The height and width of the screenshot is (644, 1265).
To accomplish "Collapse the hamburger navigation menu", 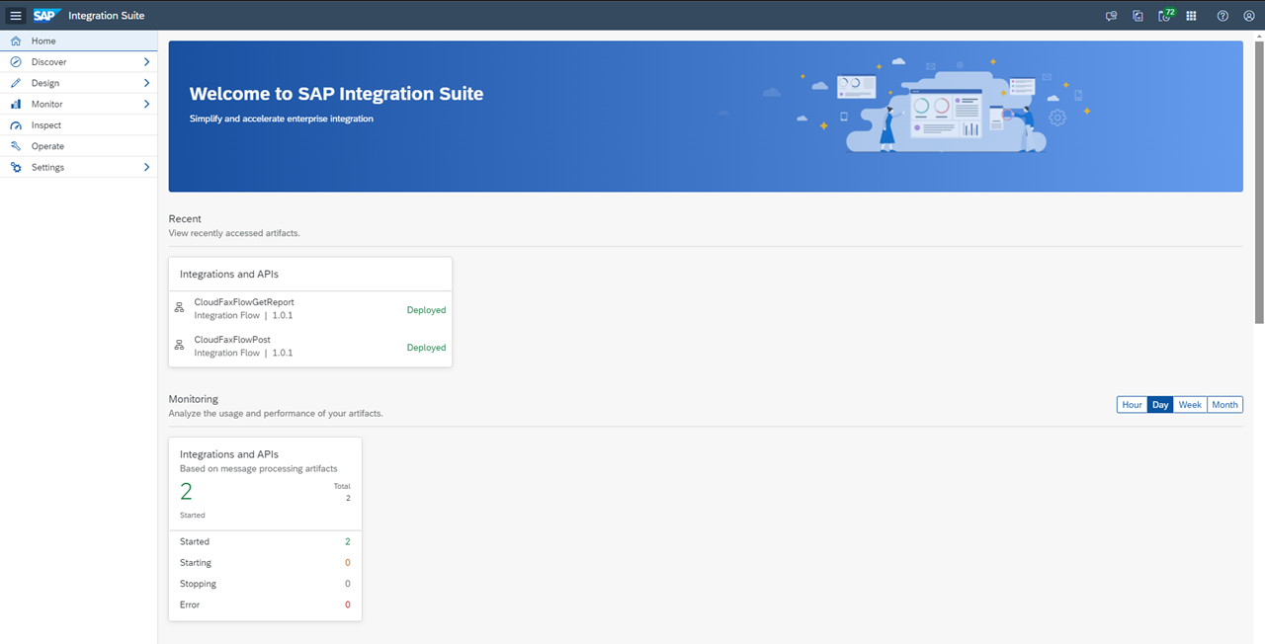I will click(16, 16).
